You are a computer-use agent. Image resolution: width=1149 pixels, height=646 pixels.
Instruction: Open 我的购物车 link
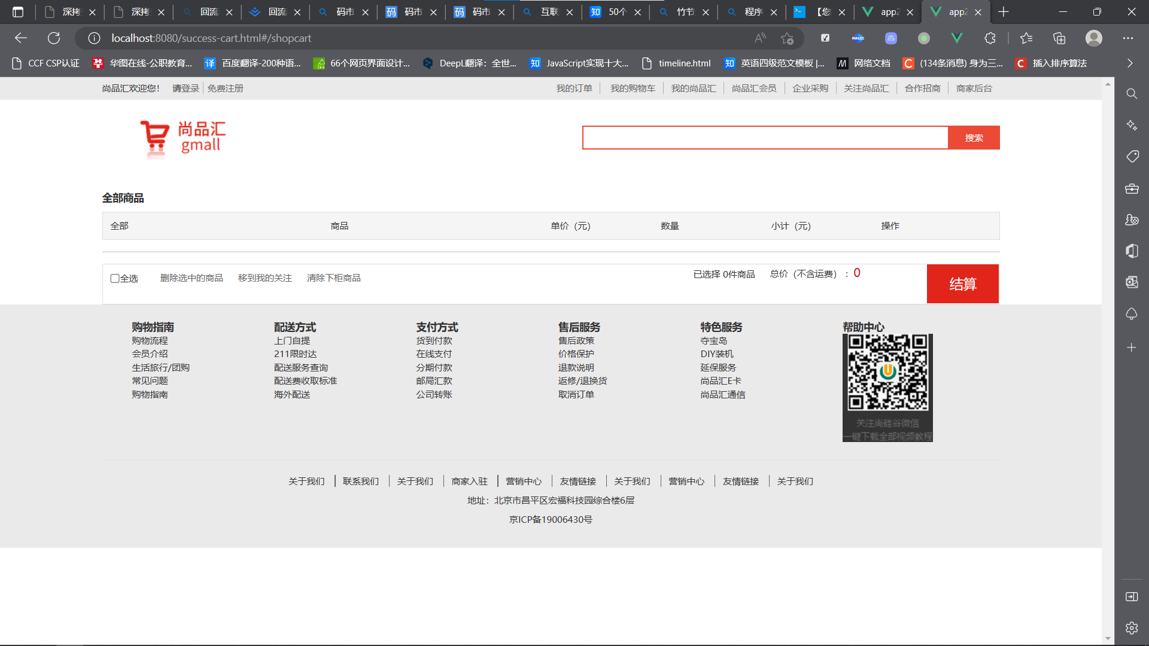[x=633, y=89]
